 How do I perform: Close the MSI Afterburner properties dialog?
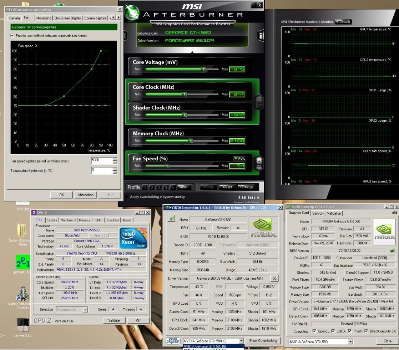tap(120, 9)
